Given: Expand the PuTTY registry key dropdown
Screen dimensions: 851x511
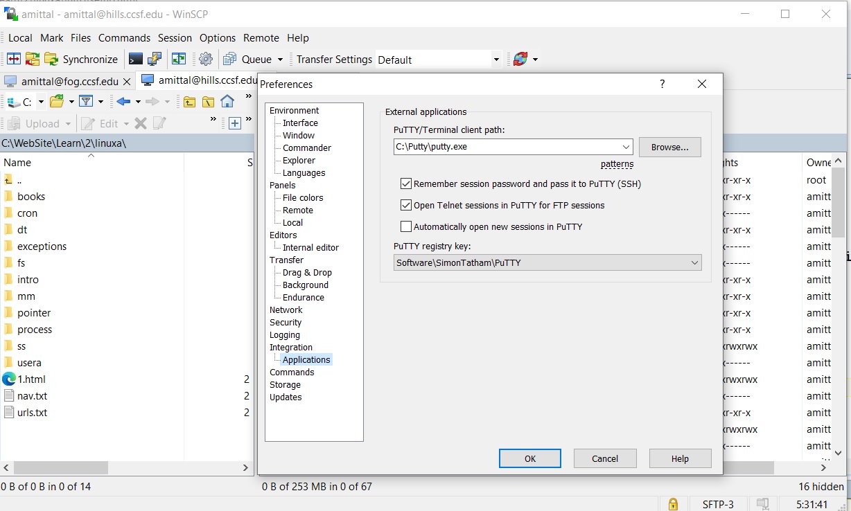Looking at the screenshot, I should (x=694, y=263).
